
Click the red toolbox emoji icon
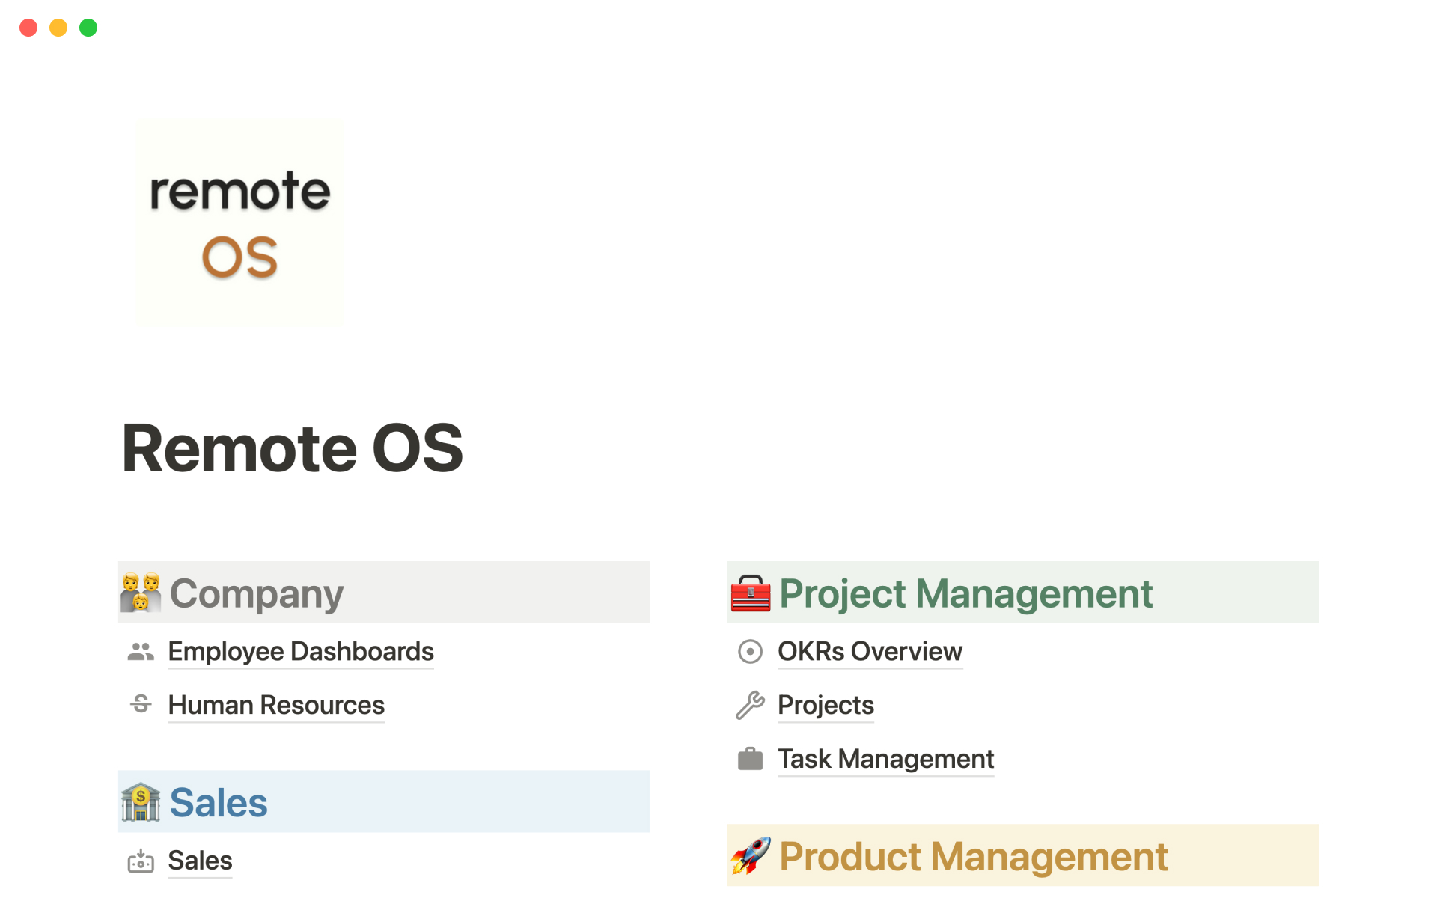pos(751,593)
